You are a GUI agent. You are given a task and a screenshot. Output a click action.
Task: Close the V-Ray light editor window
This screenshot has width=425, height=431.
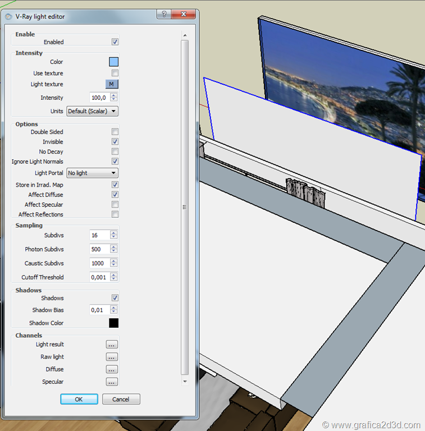[x=183, y=15]
